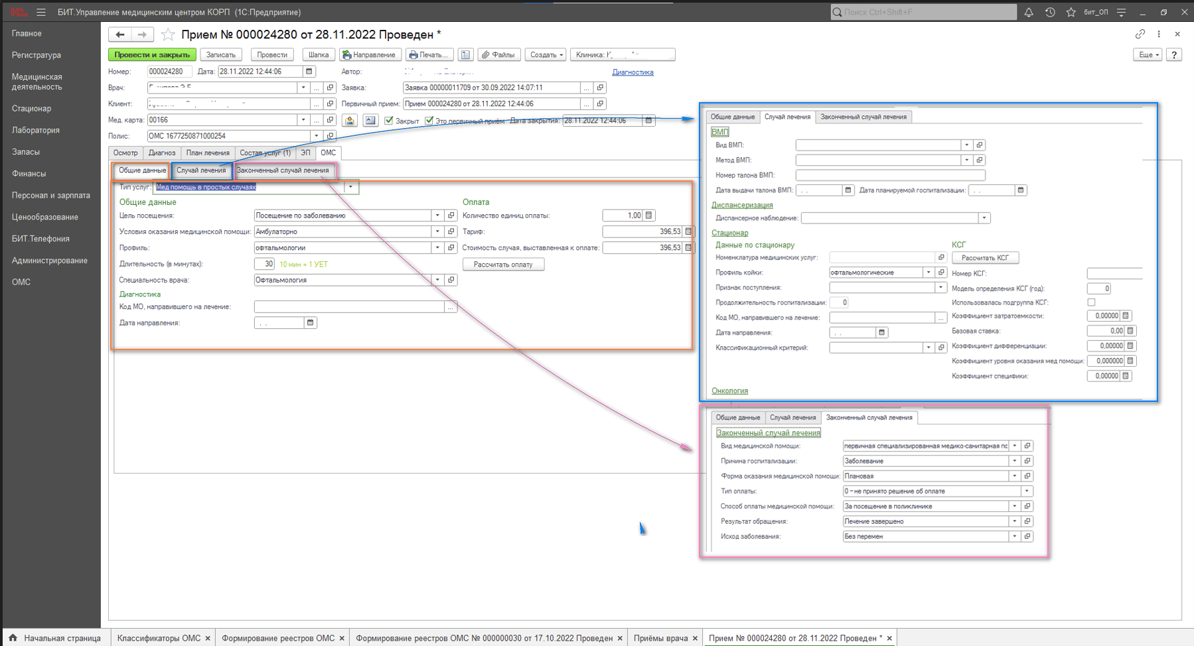Switch to the Диагноз tab
This screenshot has height=646, width=1194.
pos(162,153)
